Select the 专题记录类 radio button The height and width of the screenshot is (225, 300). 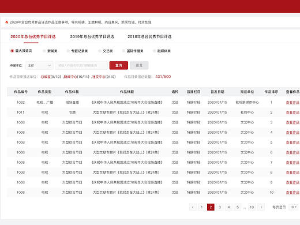click(x=68, y=51)
